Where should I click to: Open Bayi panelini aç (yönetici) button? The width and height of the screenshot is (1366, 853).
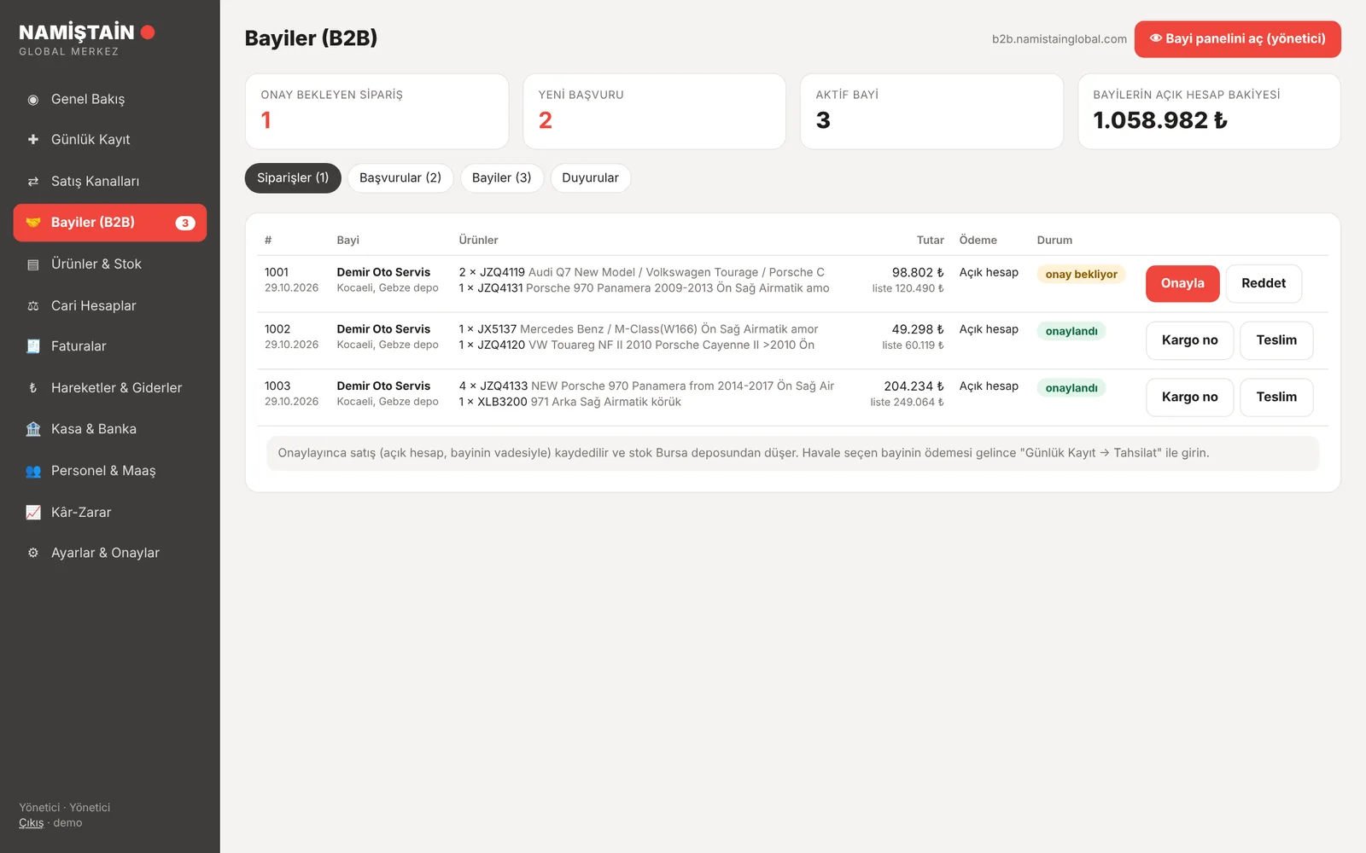[1237, 39]
